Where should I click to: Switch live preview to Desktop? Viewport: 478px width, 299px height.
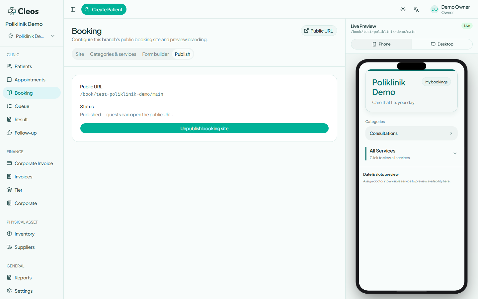click(x=442, y=44)
